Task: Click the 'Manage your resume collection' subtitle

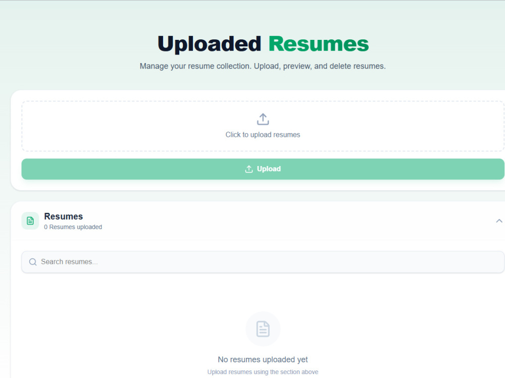Action: point(263,66)
